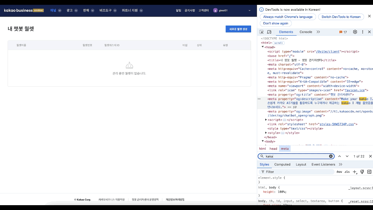Toggle the :hov element state button
Image resolution: width=373 pixels, height=210 pixels.
pos(339,172)
